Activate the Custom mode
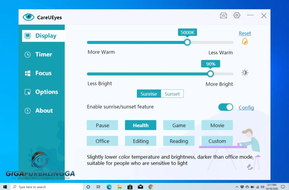Image resolution: width=289 pixels, height=190 pixels. click(x=217, y=141)
